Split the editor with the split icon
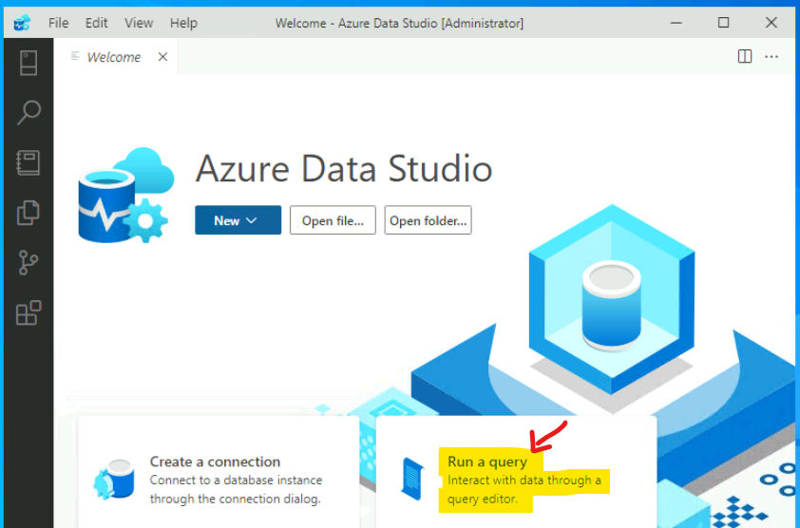This screenshot has width=800, height=528. tap(745, 56)
